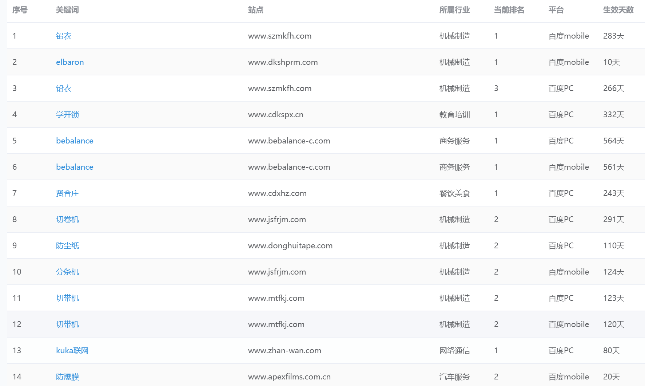This screenshot has height=386, width=645.
Task: Open the 切卷机 keyword link
Action: 67,220
